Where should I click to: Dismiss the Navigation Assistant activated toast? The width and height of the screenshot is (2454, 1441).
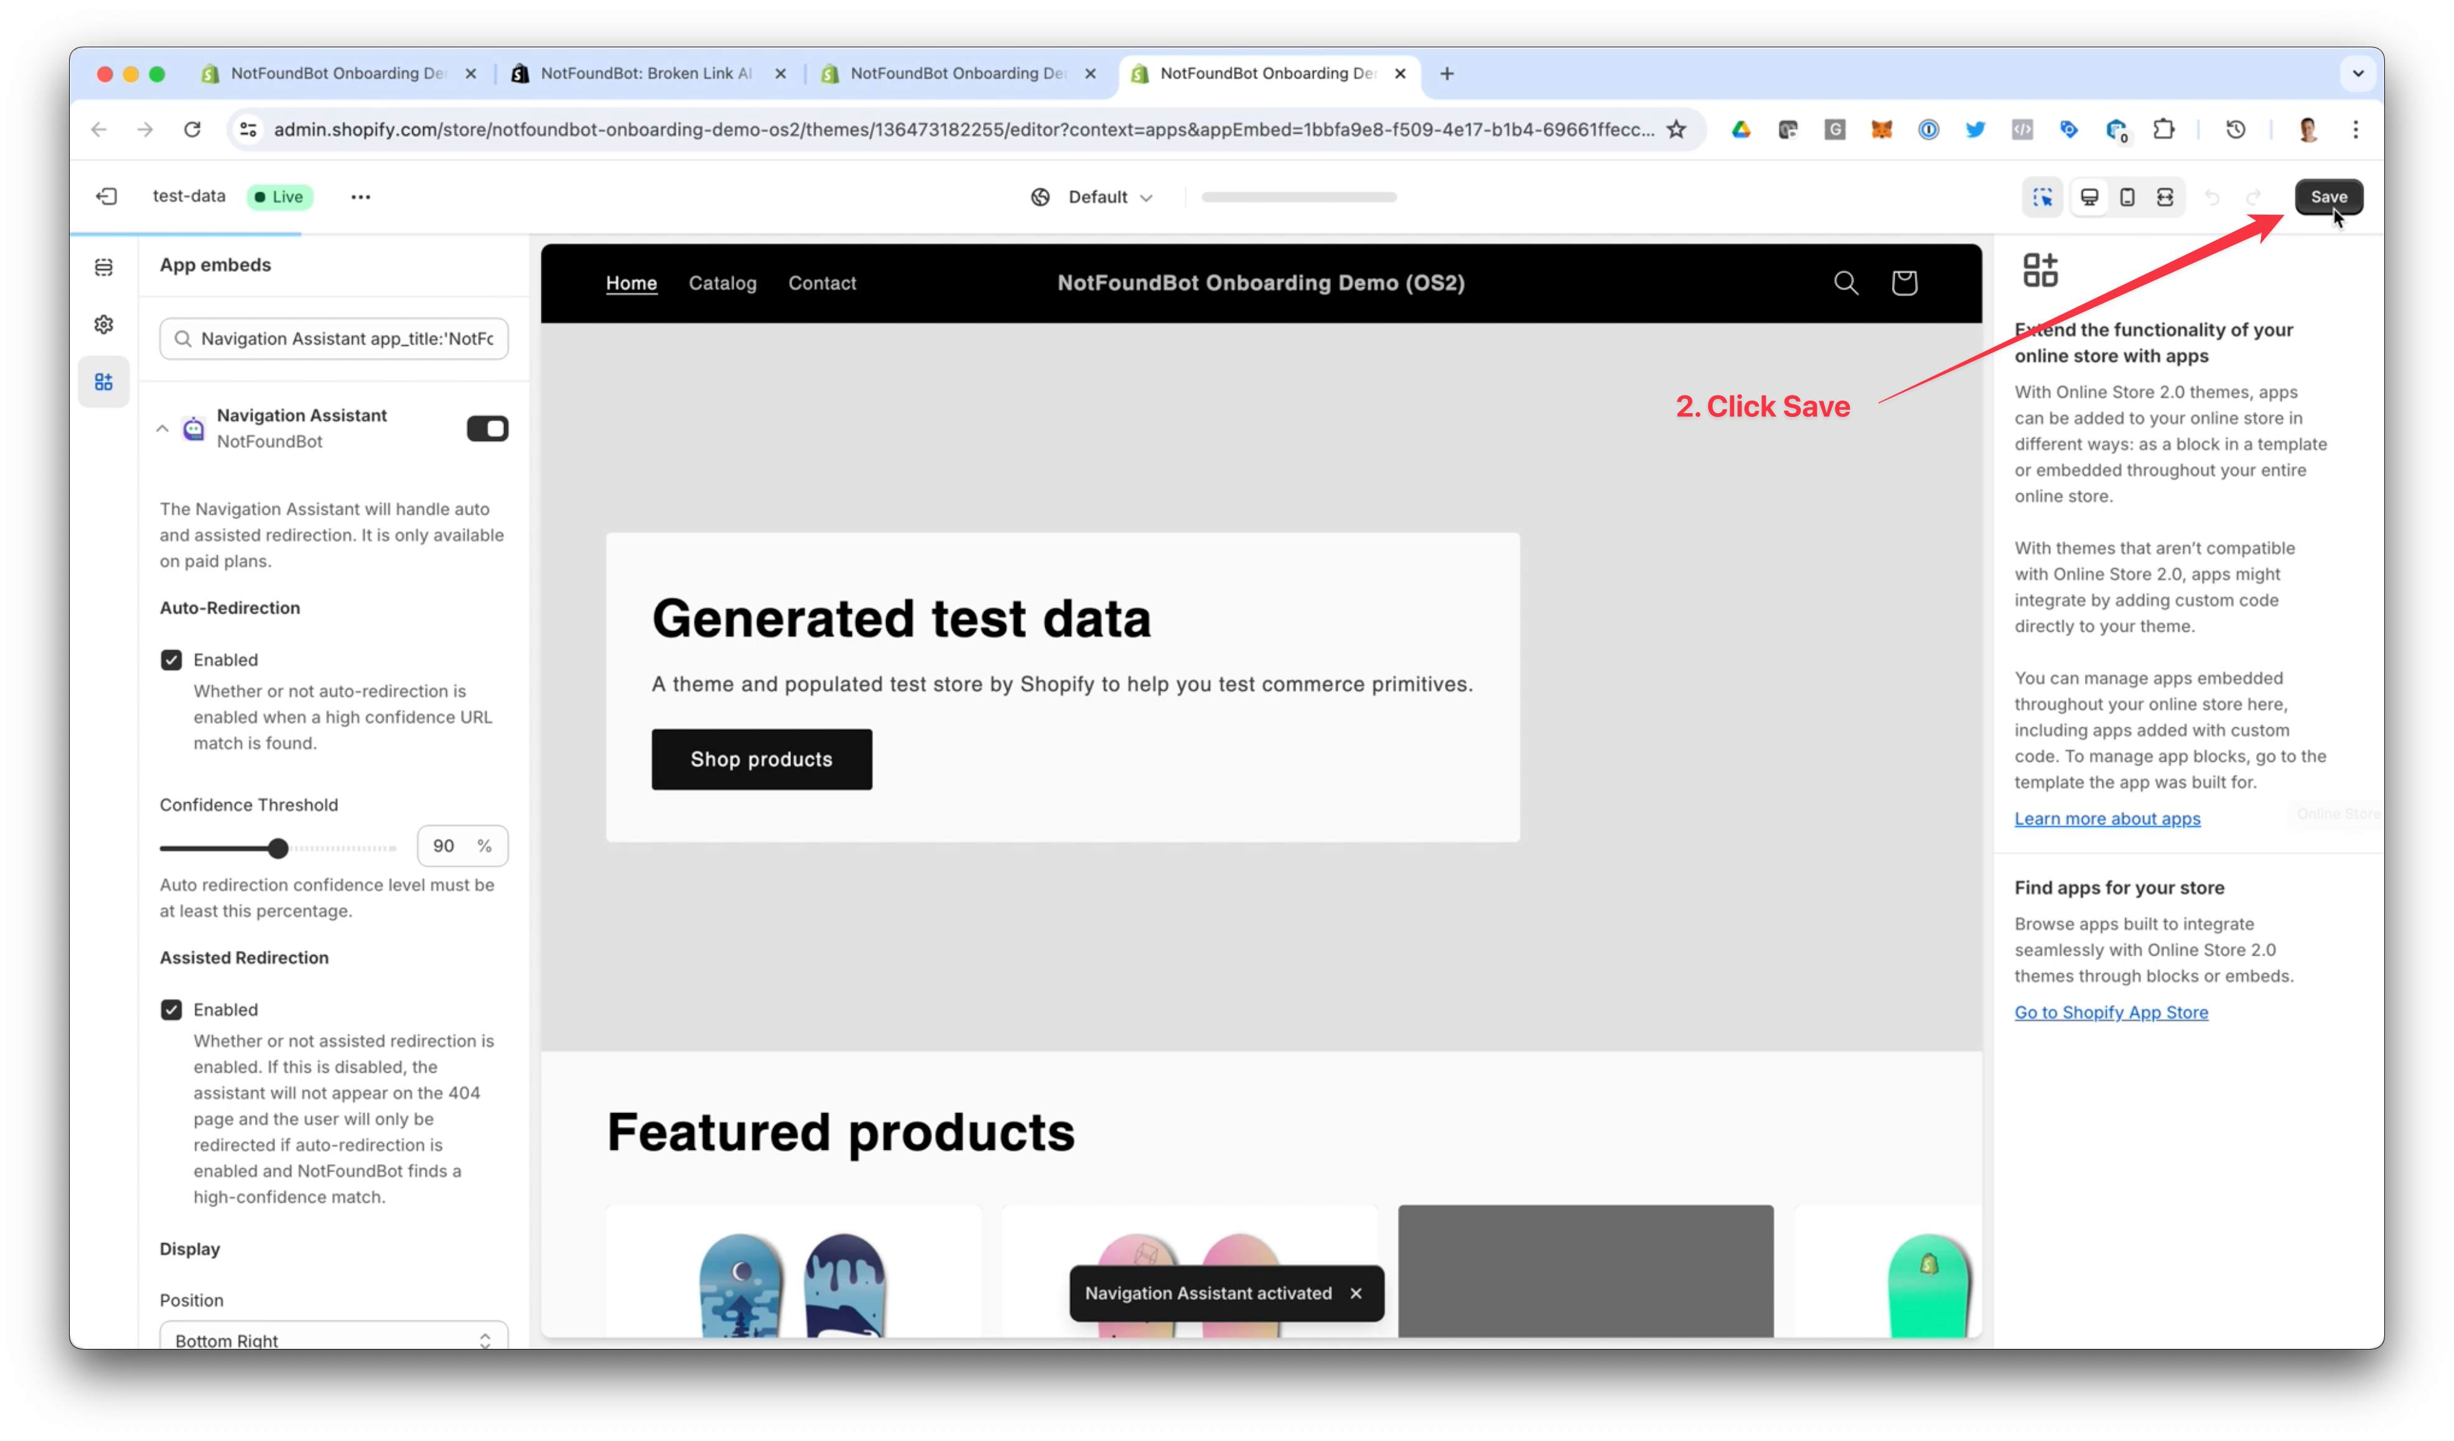[x=1356, y=1294]
